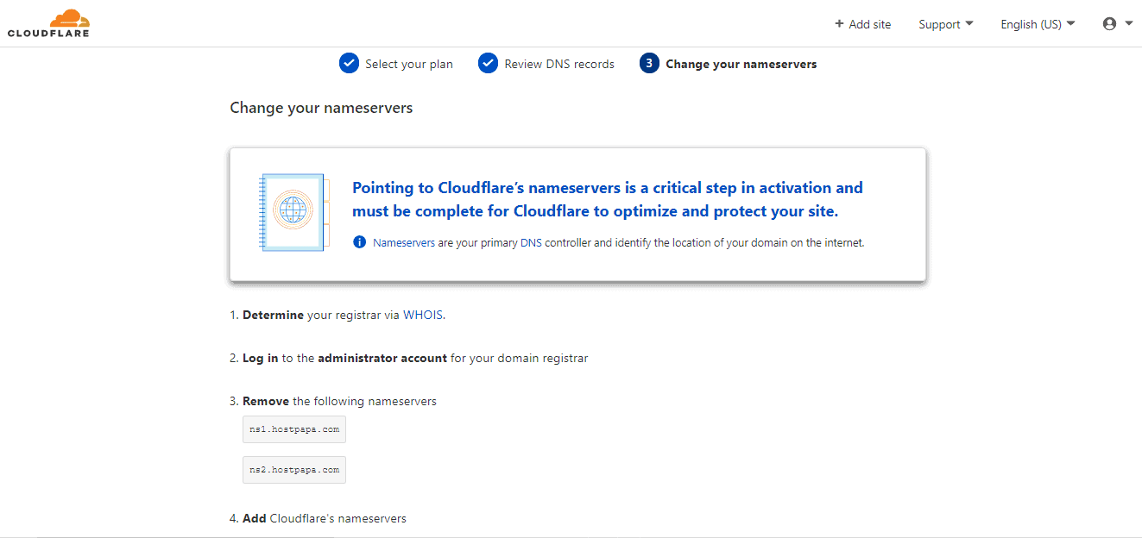Click the step 3 number circle icon
This screenshot has width=1142, height=538.
(x=649, y=64)
